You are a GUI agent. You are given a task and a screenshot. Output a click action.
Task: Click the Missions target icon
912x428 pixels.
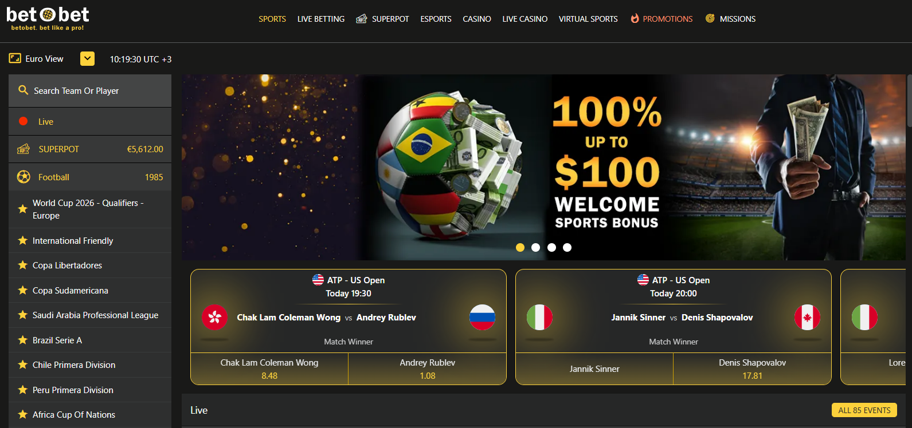[710, 18]
